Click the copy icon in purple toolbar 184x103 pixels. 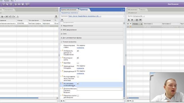7,4
